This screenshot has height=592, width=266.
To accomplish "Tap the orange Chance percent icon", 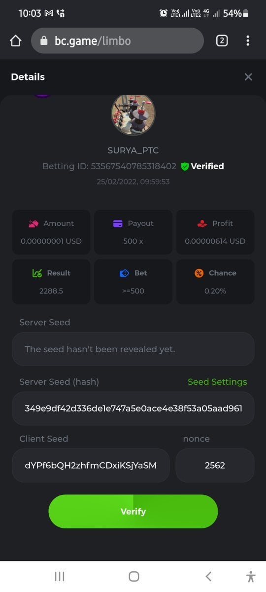I will pos(199,273).
